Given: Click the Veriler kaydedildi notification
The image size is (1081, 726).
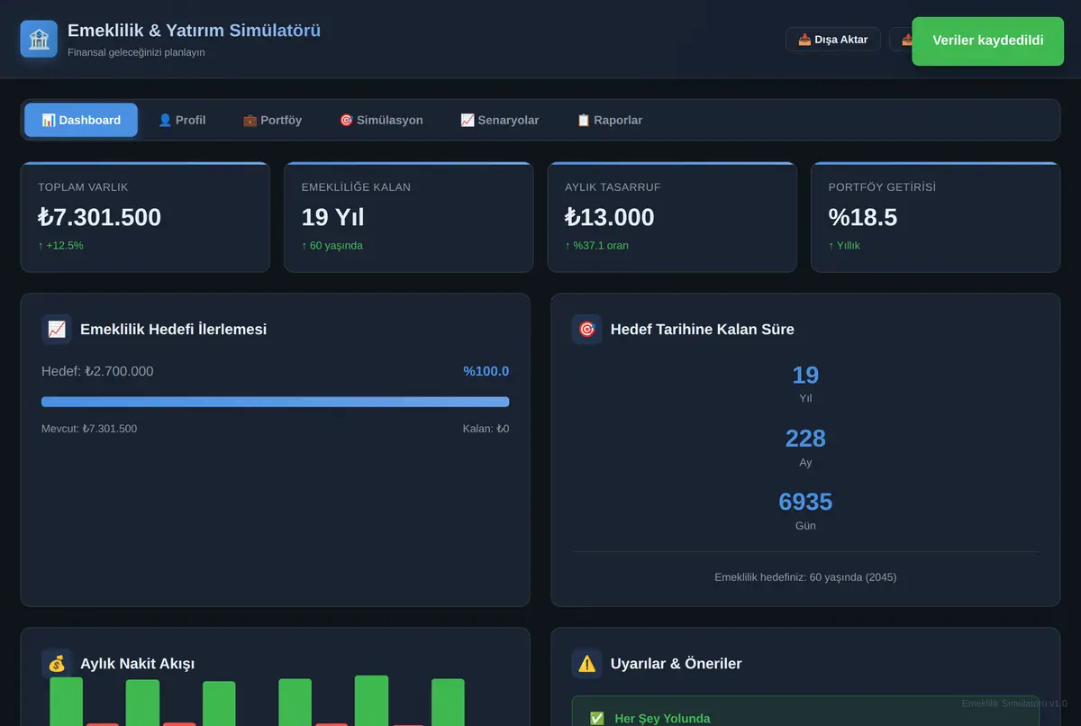Looking at the screenshot, I should pos(988,41).
